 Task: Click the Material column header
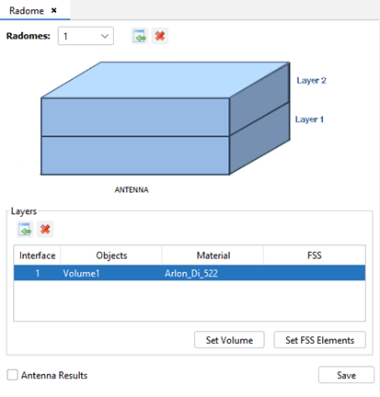click(213, 255)
